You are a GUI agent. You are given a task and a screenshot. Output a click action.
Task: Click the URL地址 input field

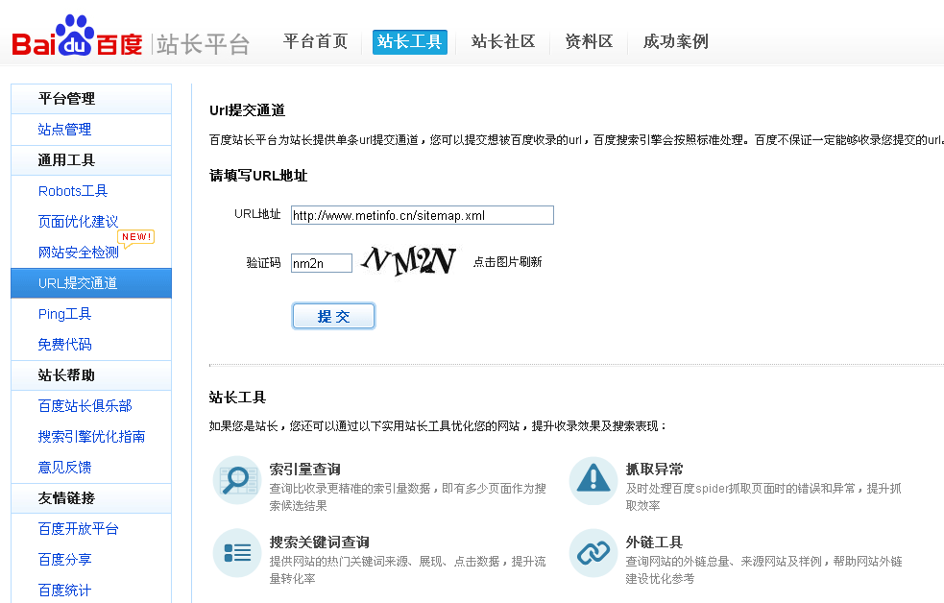[422, 215]
